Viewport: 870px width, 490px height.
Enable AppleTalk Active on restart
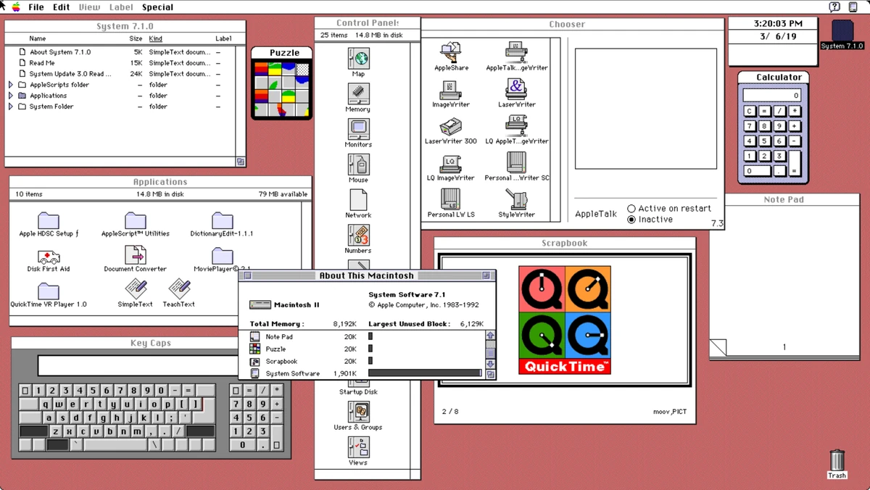click(632, 208)
